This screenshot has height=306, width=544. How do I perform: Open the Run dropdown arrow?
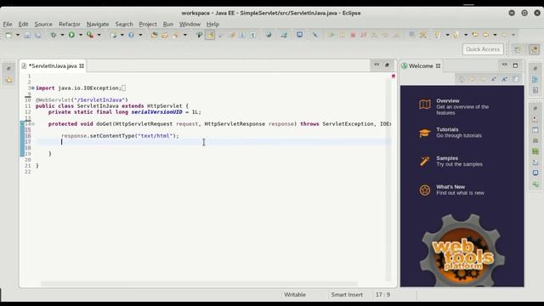click(x=81, y=35)
